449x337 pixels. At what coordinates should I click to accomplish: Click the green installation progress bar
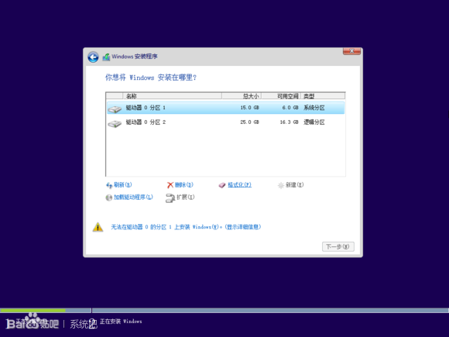tap(33, 311)
